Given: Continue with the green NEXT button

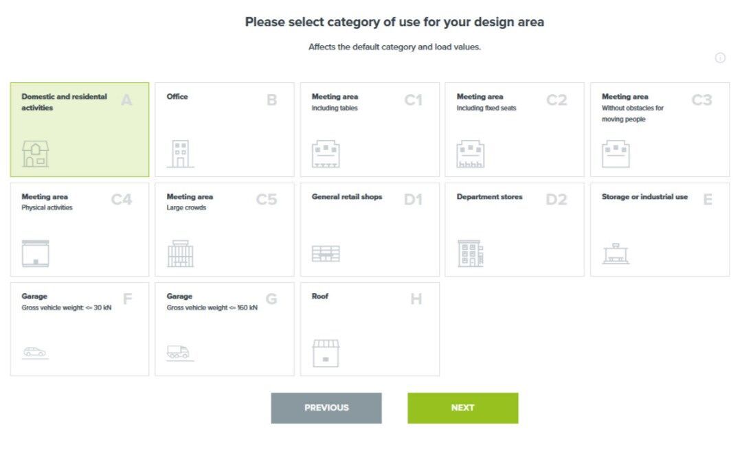Looking at the screenshot, I should (x=463, y=408).
